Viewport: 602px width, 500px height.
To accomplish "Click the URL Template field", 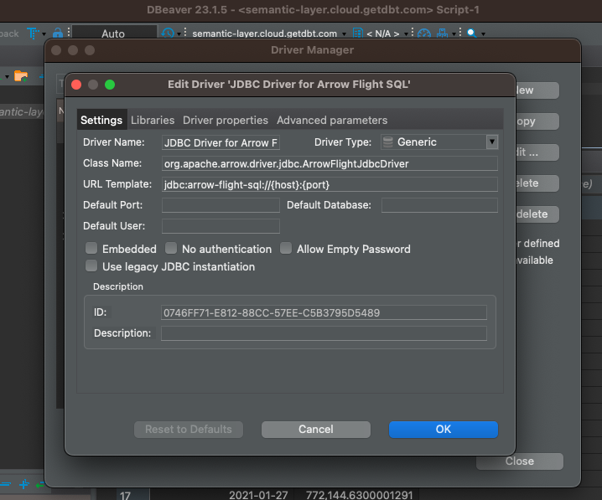I will tap(330, 184).
